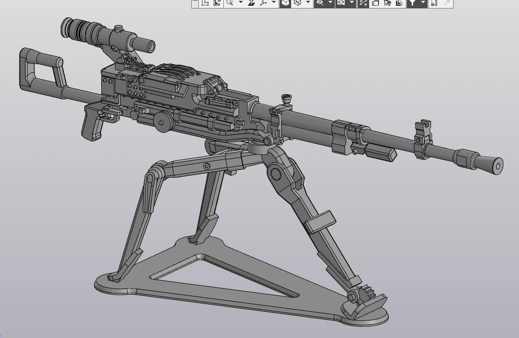Click the constraints nodes icon in toolbar
Screen dimensions: 519x338
pos(363,3)
